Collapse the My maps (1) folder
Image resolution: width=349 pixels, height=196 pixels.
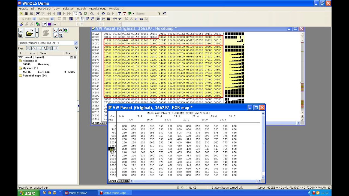tap(20, 68)
